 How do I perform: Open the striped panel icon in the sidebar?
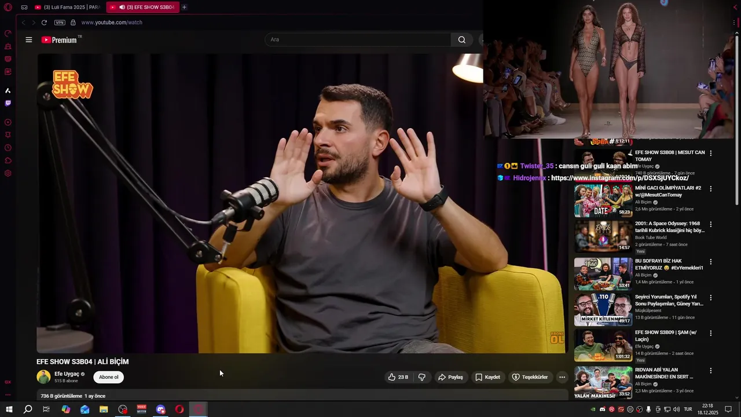pos(8,58)
